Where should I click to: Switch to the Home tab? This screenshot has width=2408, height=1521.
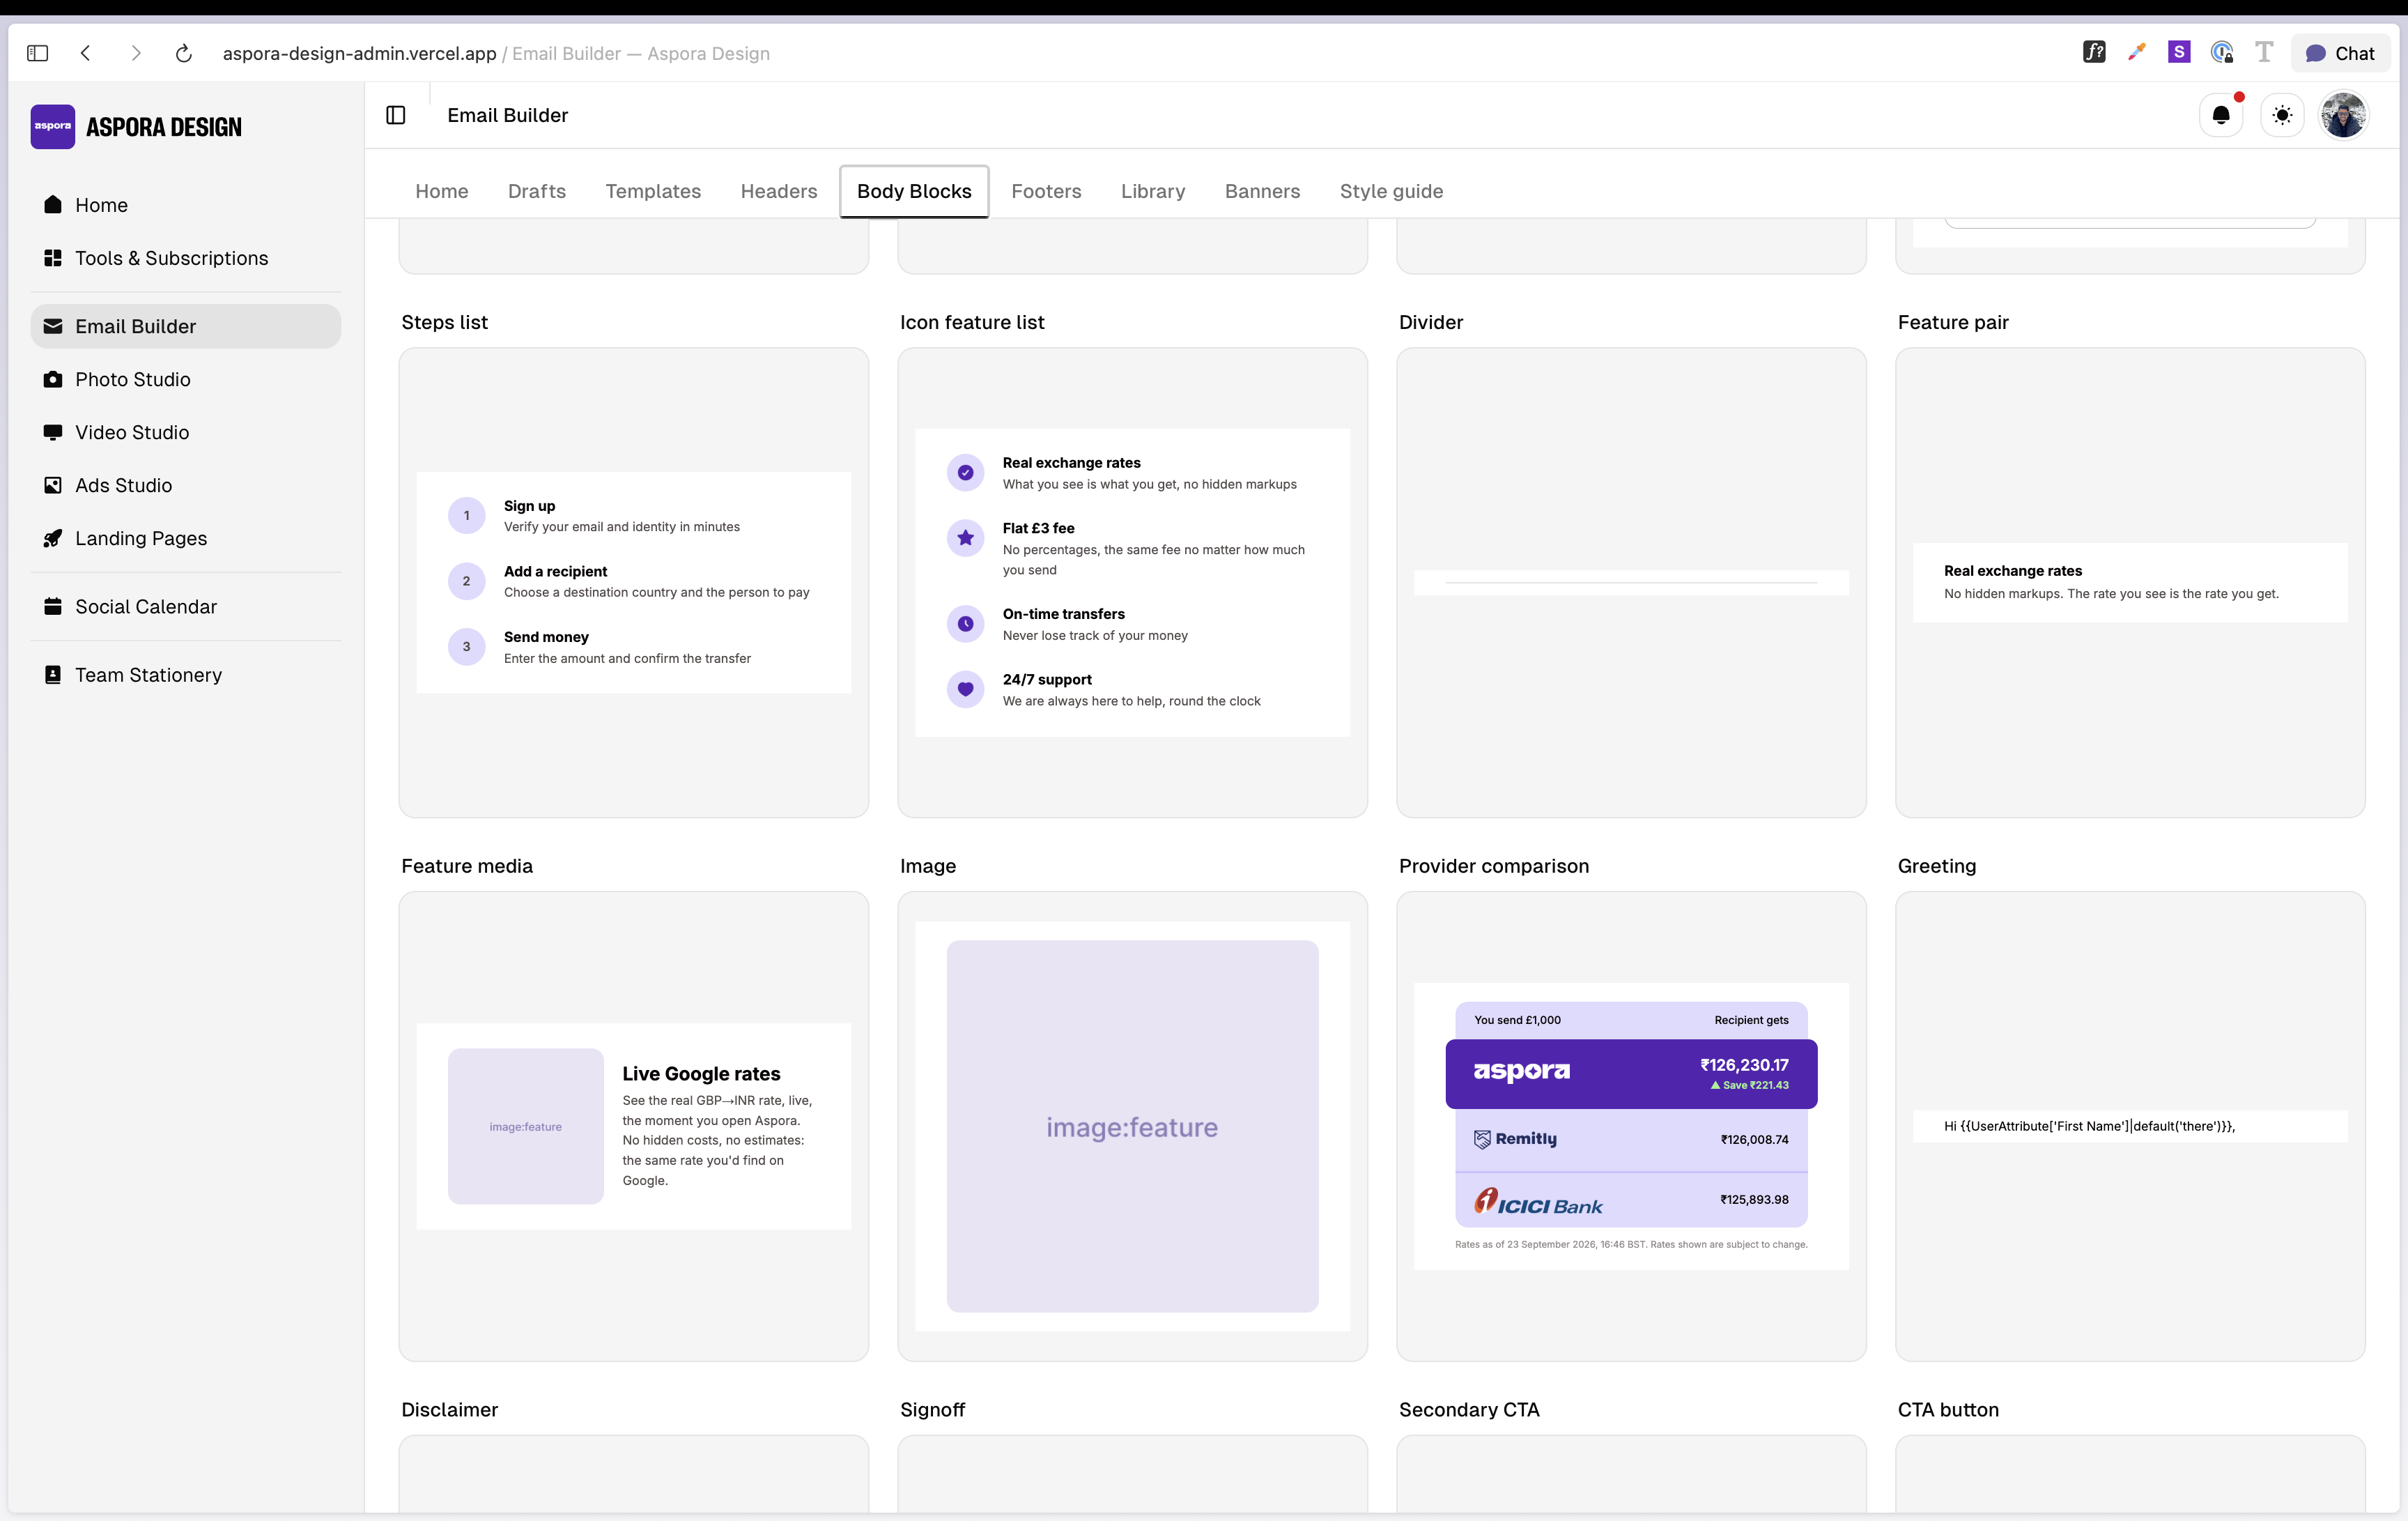pyautogui.click(x=442, y=191)
